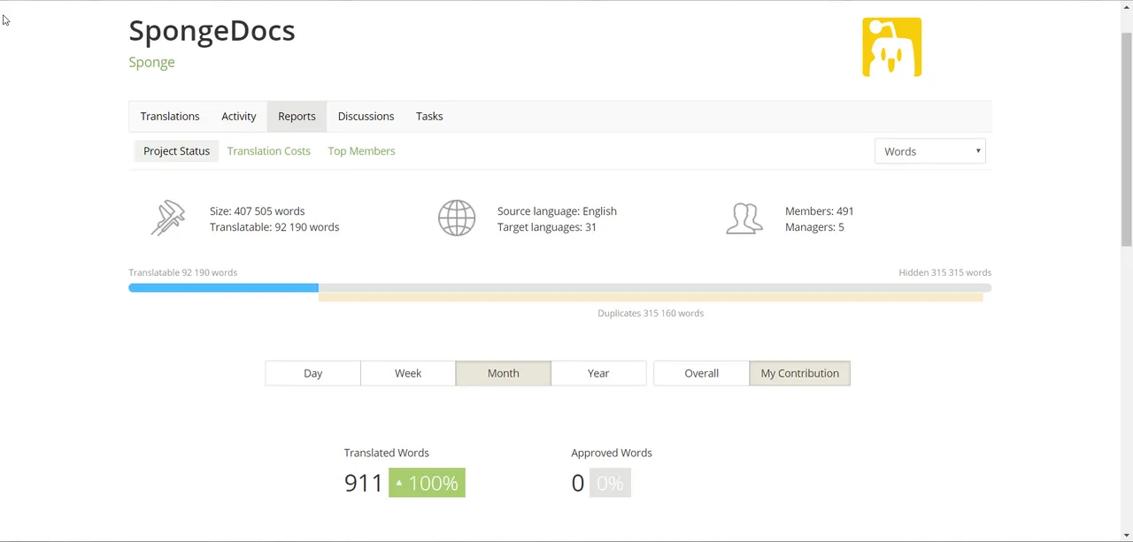Click the page vertical scrollbar thumb
Screen dimensions: 1133x542
pos(1126,138)
